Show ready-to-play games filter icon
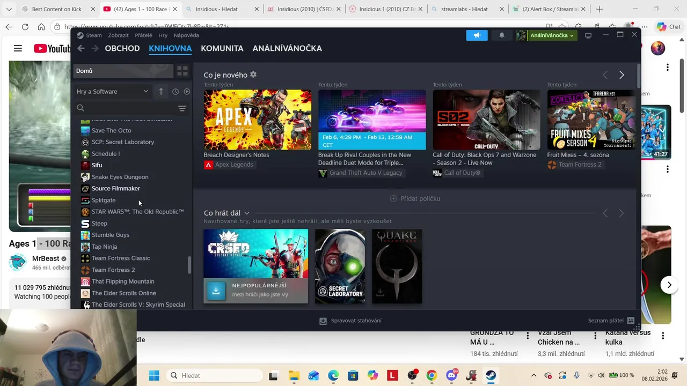Screen dimensions: 687x386 [187, 92]
